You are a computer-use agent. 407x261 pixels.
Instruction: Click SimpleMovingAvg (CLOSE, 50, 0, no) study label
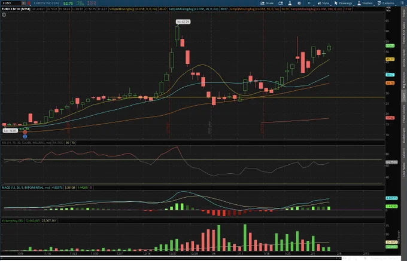(x=254, y=9)
